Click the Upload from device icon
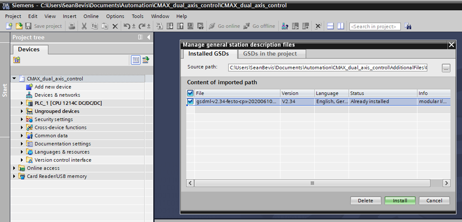 click(x=180, y=26)
